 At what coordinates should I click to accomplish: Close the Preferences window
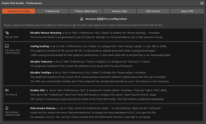[202, 3]
